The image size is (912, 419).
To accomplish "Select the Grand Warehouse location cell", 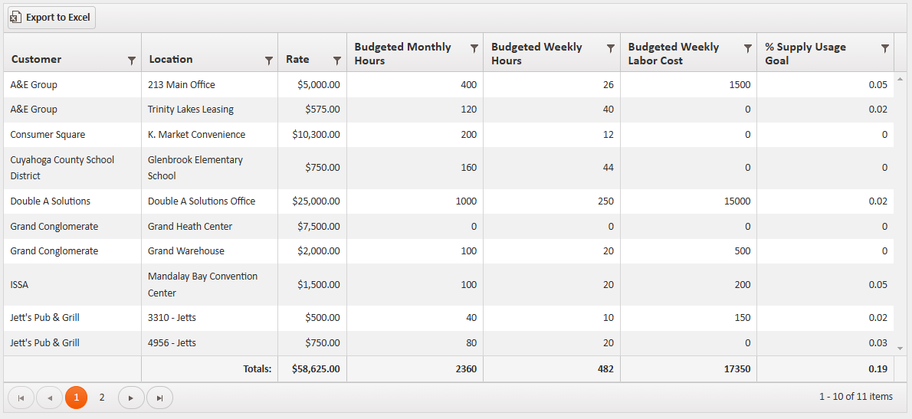I will tap(186, 251).
